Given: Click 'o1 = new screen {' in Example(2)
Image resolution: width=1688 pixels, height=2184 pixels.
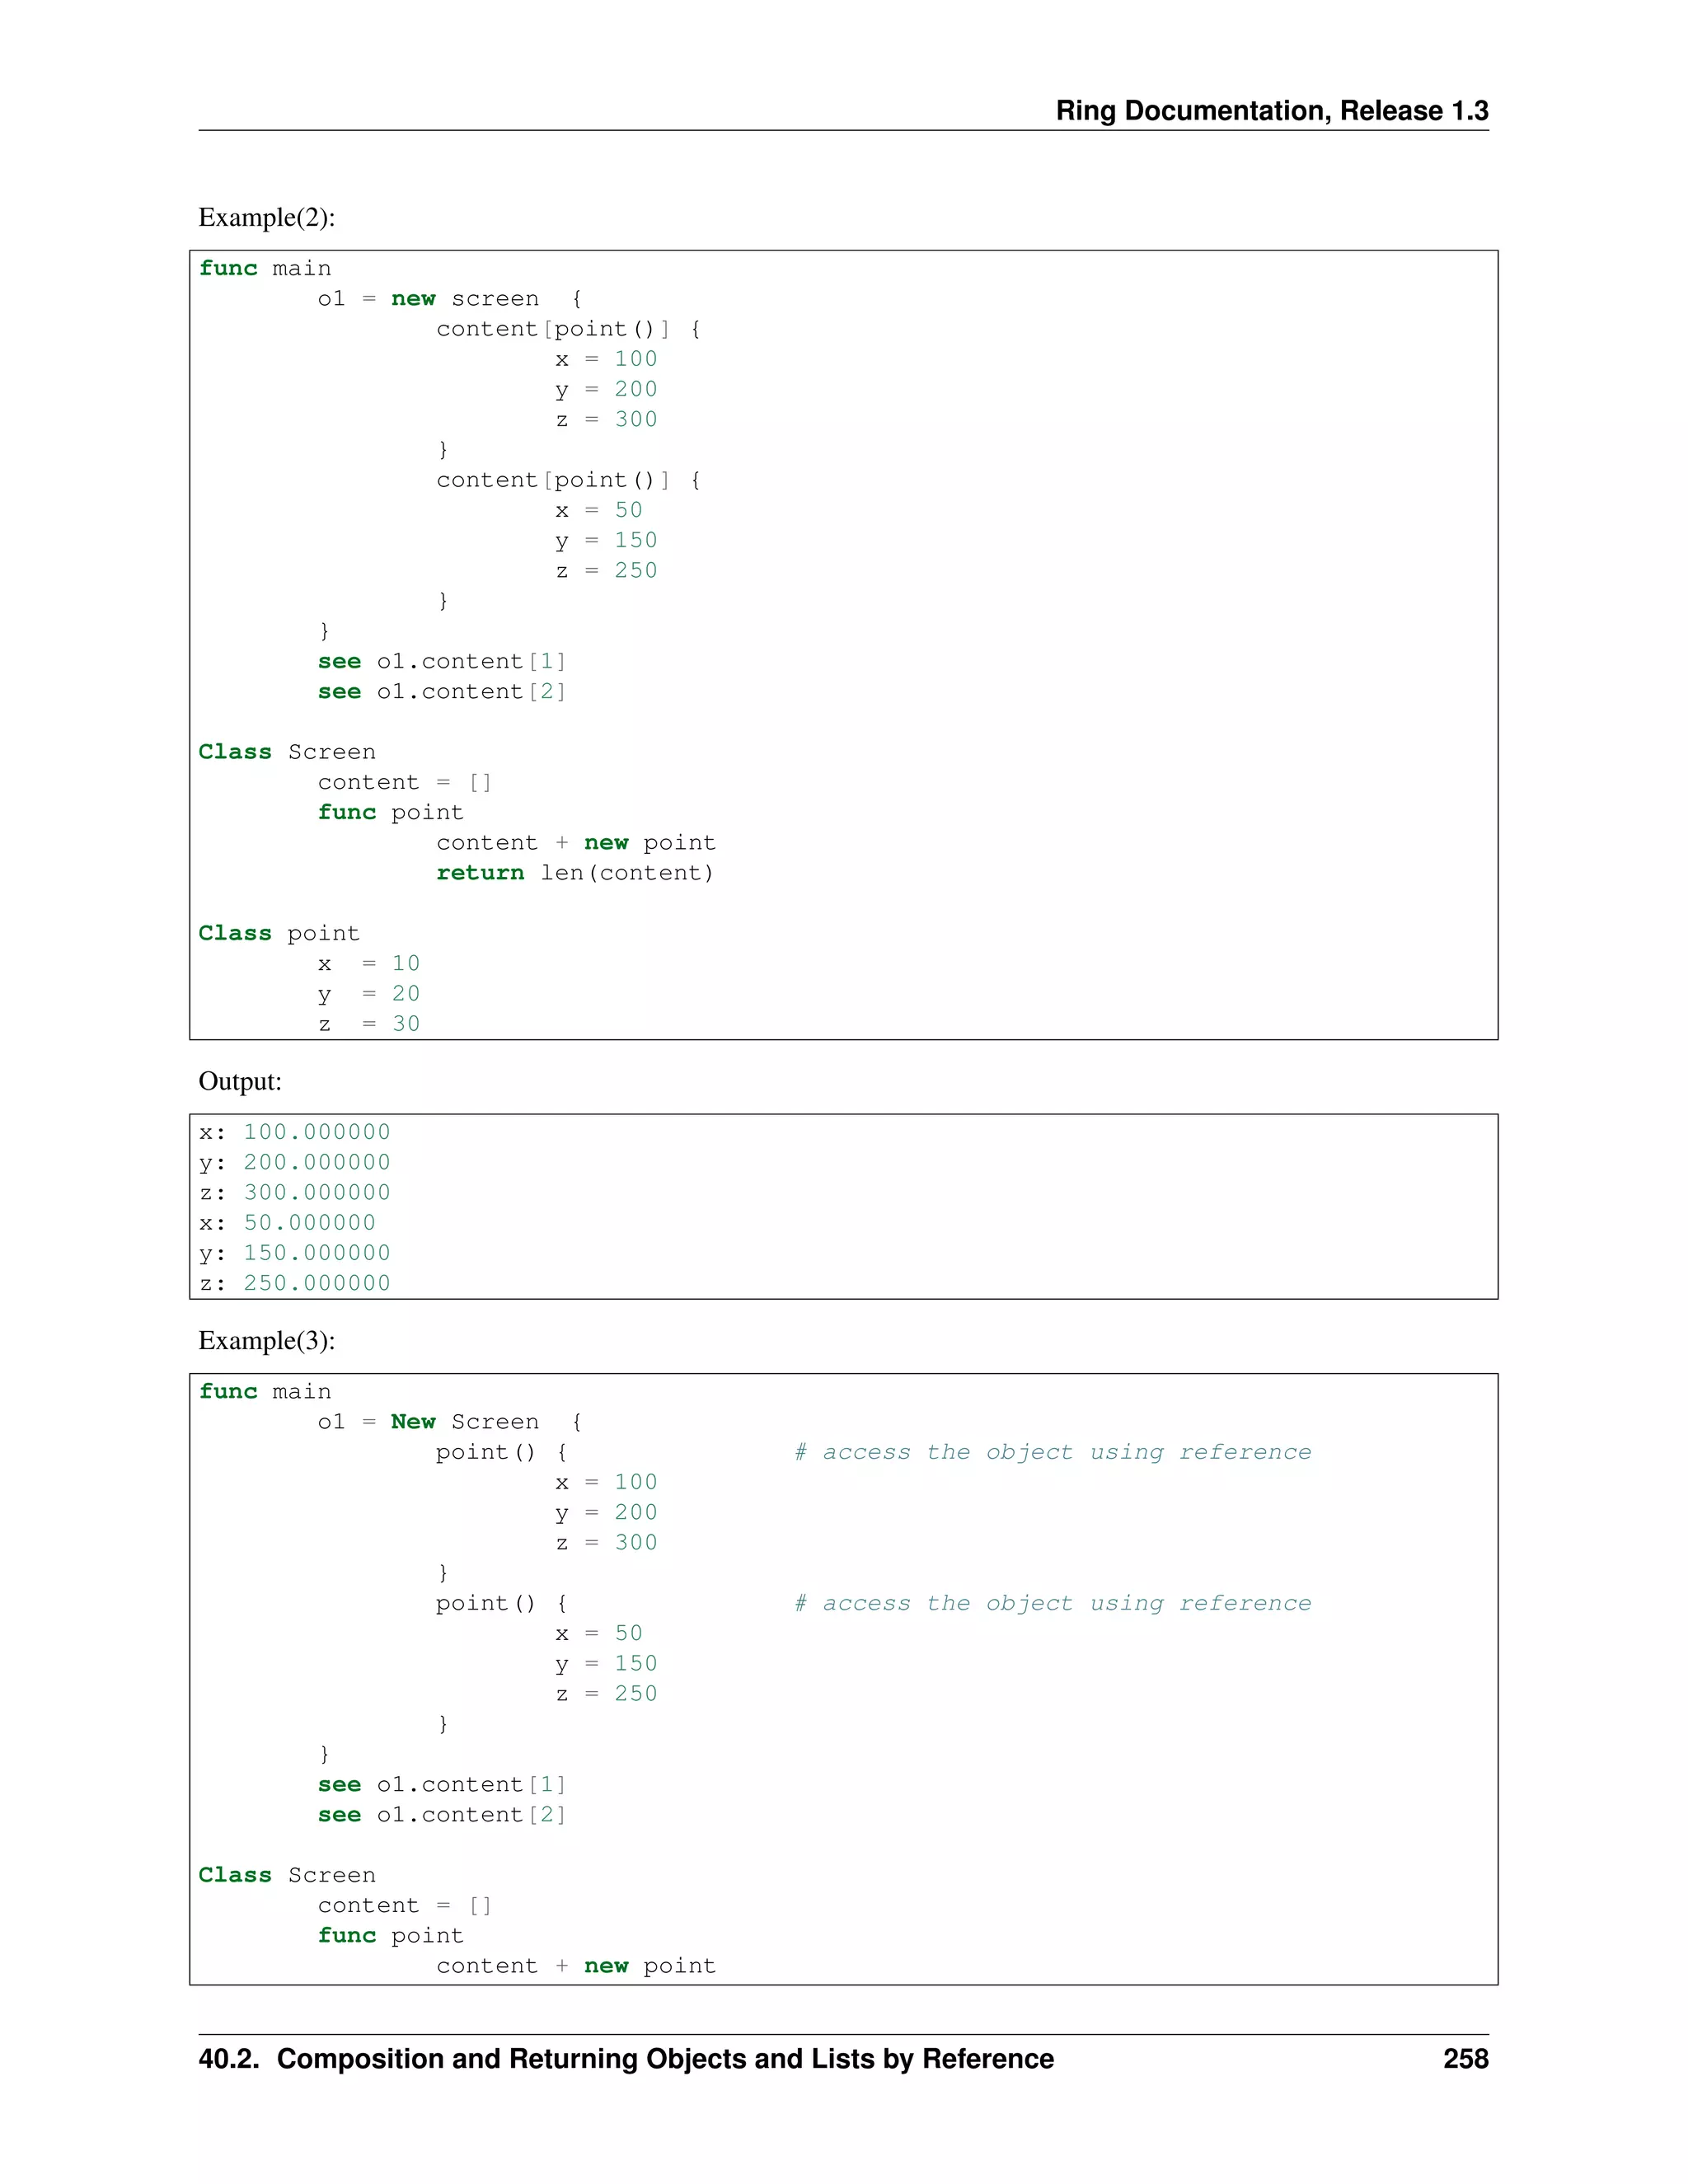Looking at the screenshot, I should pos(450,299).
